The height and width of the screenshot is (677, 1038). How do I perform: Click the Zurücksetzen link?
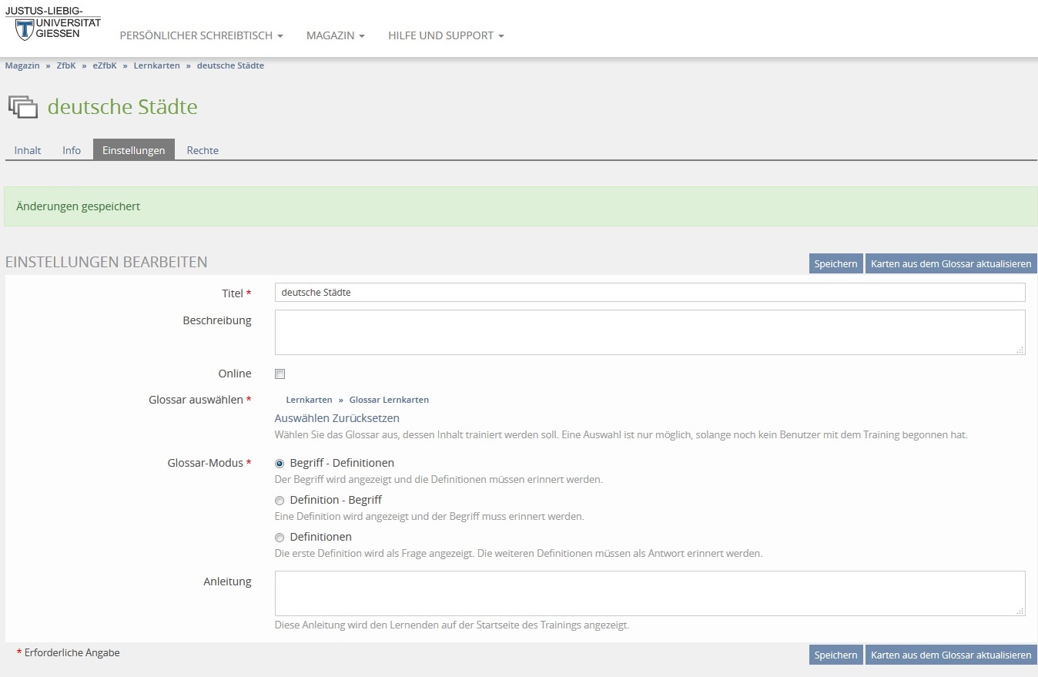click(x=366, y=418)
